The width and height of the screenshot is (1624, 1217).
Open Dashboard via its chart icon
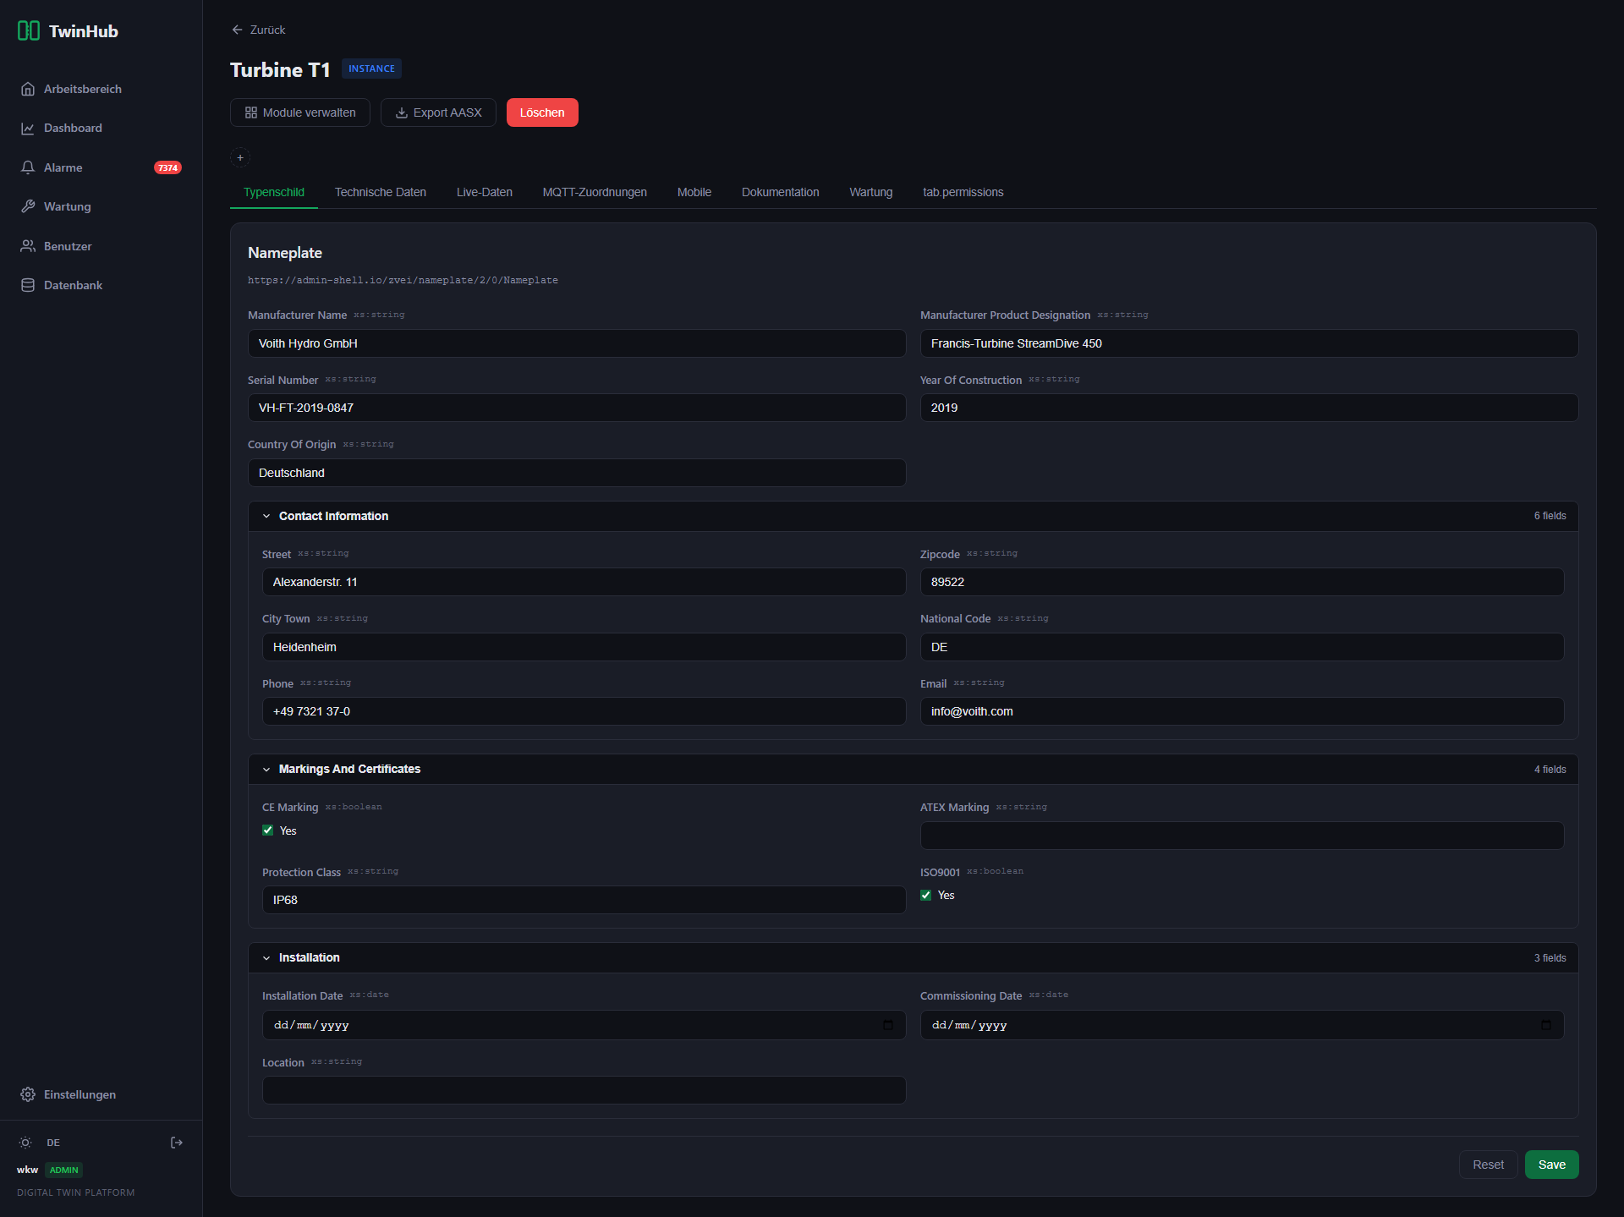(28, 129)
